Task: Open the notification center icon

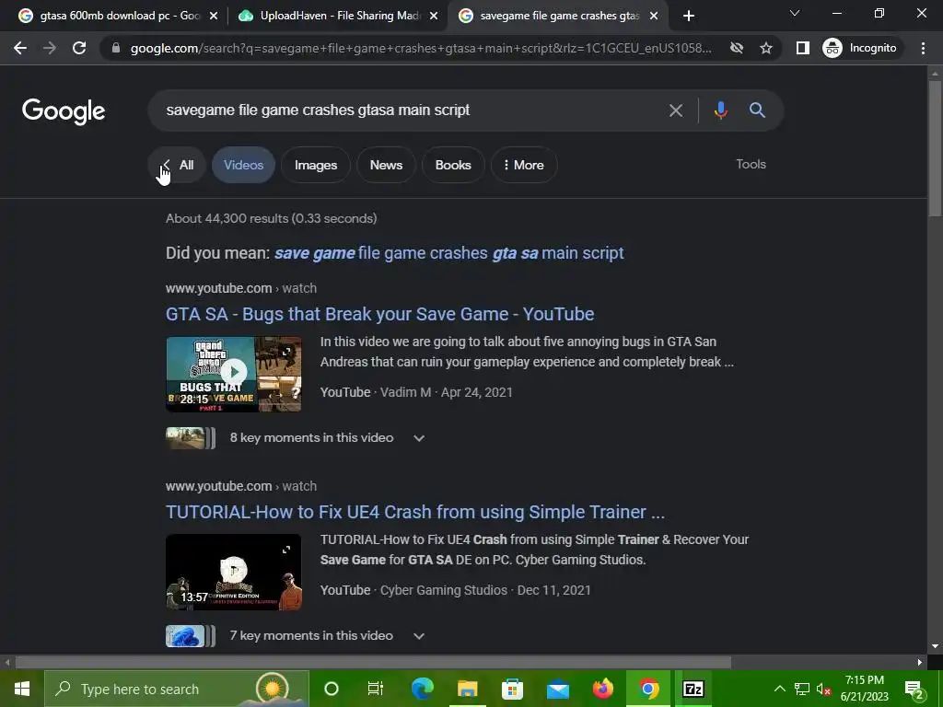Action: pos(914,689)
